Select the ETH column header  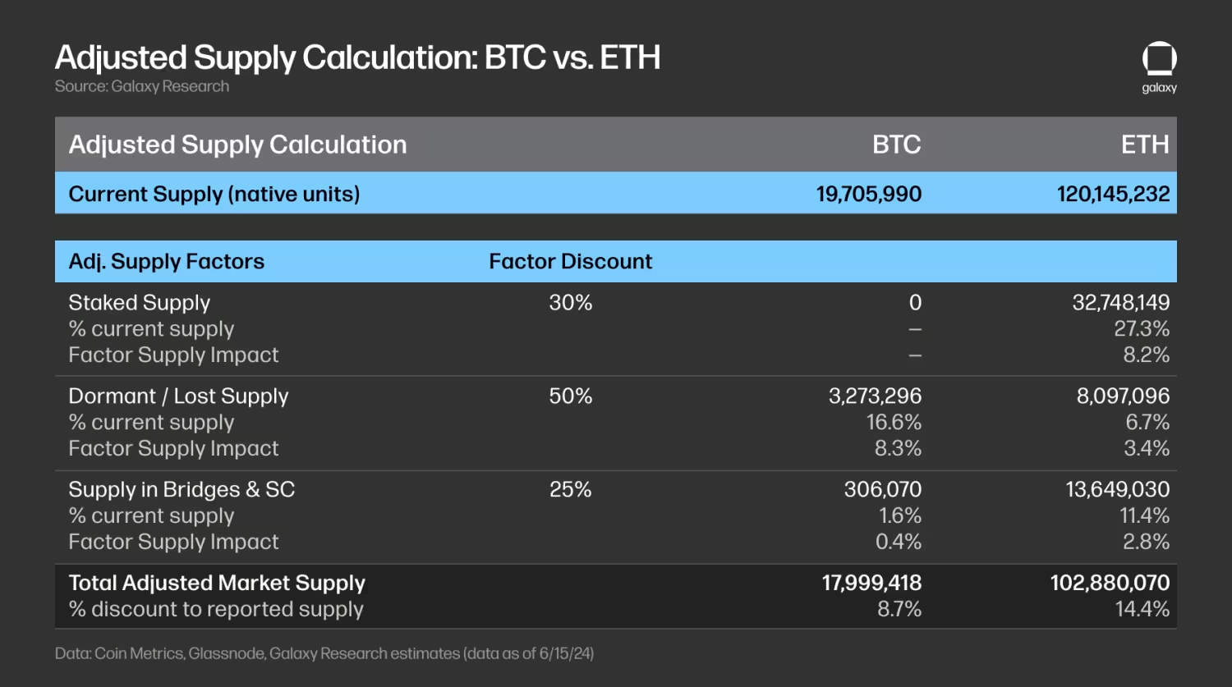[1144, 144]
